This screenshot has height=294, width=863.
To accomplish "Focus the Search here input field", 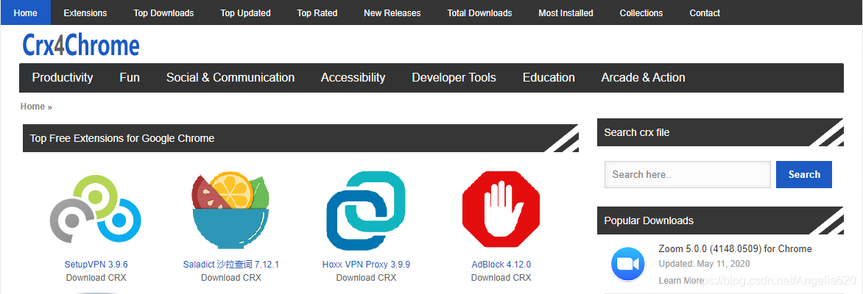I will (688, 175).
